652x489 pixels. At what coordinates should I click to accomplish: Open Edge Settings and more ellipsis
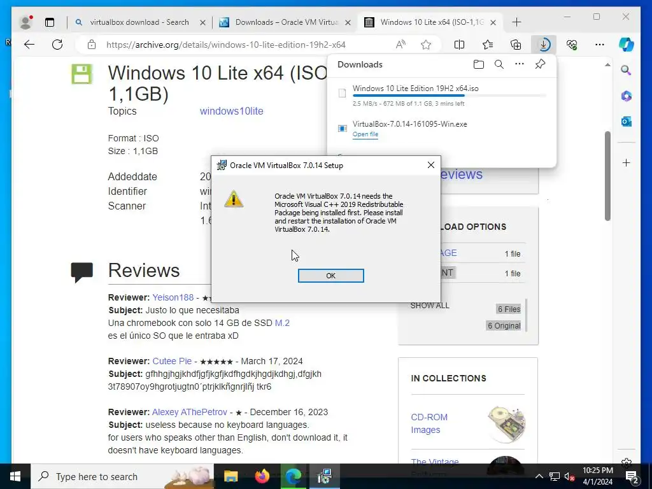tap(600, 45)
